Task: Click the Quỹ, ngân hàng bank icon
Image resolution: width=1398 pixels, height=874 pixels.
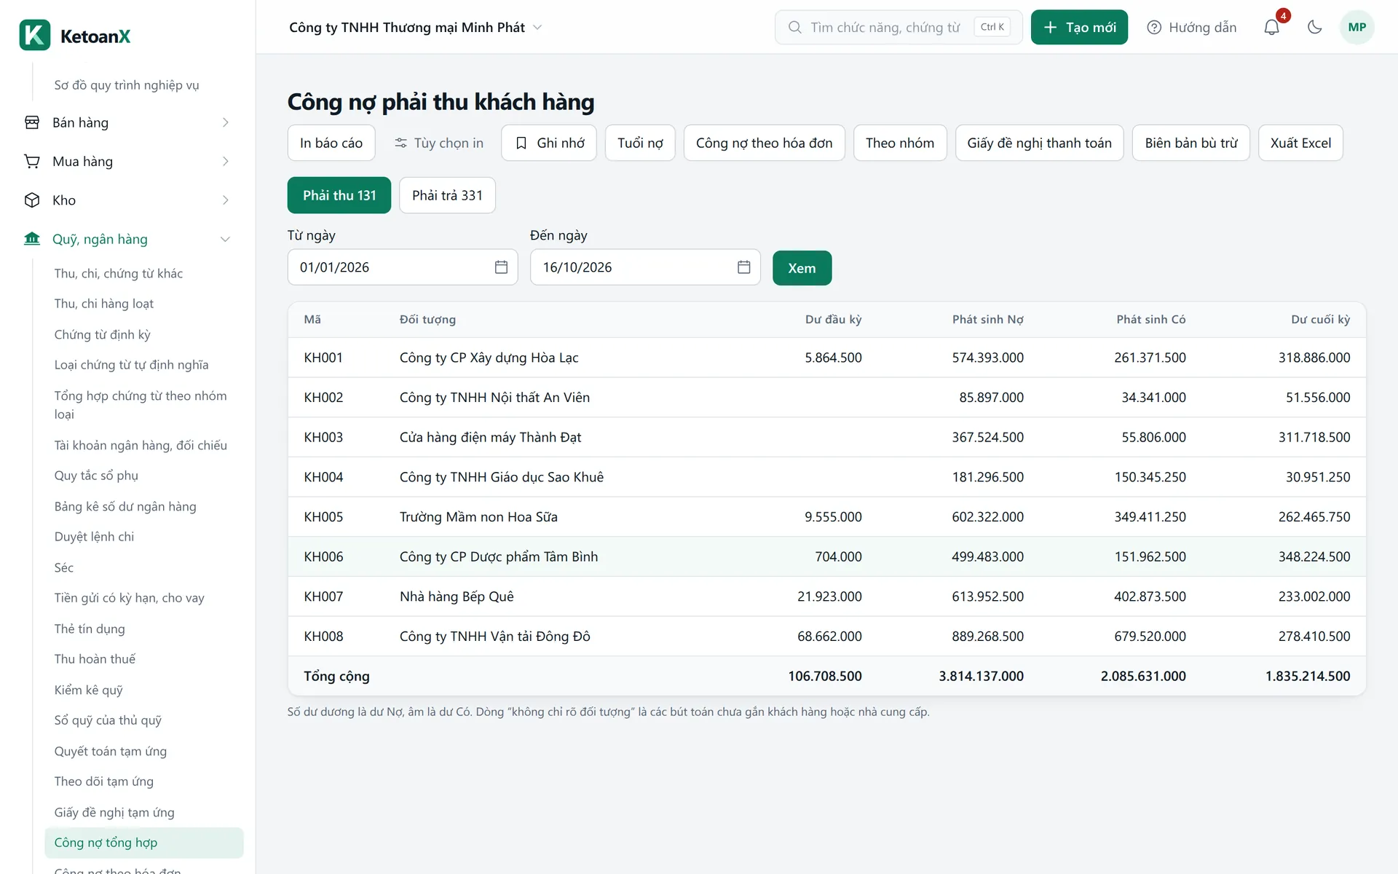Action: pyautogui.click(x=32, y=239)
